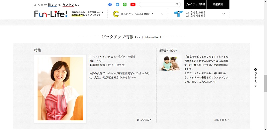Click the Fun-Life! logo

point(51,14)
